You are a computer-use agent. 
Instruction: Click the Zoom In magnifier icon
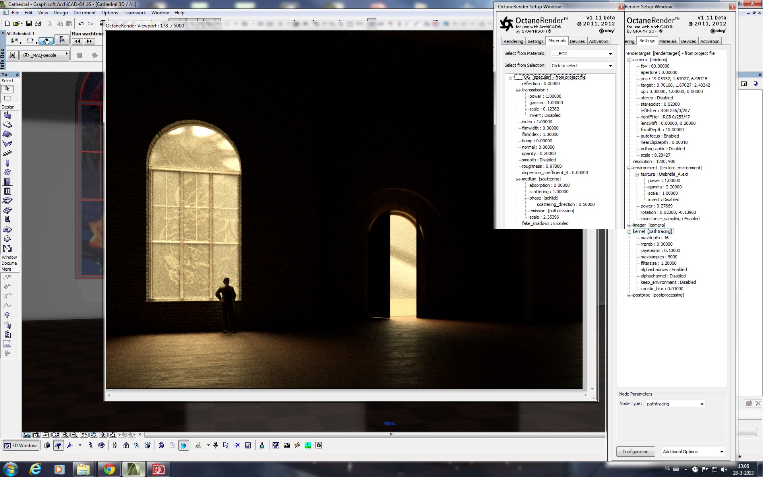tap(66, 435)
